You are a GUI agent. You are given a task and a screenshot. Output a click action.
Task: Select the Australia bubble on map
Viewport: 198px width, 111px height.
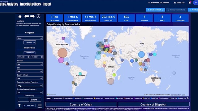(x=153, y=80)
